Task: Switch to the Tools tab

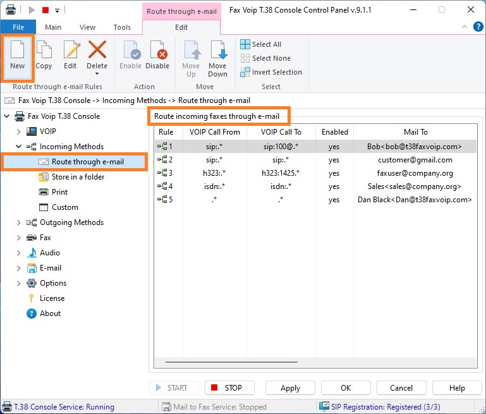Action: coord(122,27)
